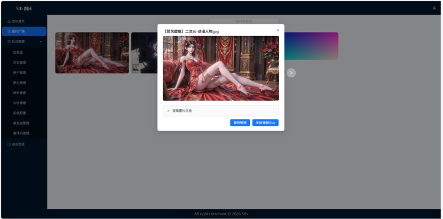
Task: Close the image dialog with X
Action: (278, 30)
